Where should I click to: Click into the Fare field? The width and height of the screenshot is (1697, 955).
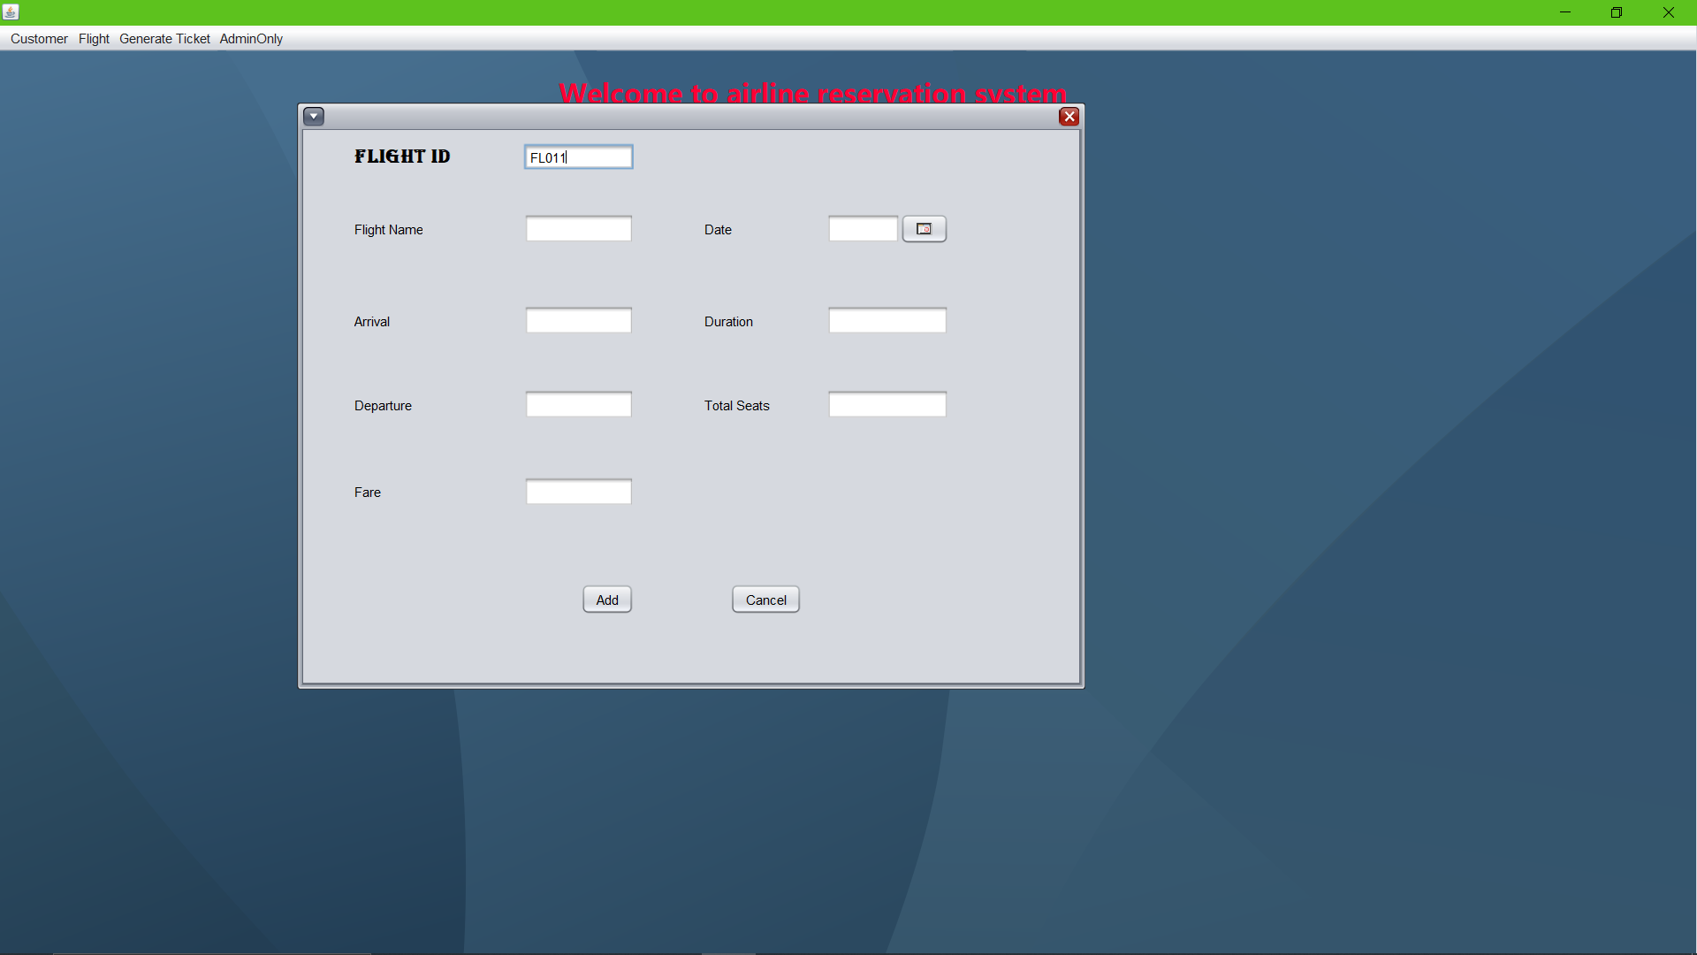pyautogui.click(x=578, y=492)
